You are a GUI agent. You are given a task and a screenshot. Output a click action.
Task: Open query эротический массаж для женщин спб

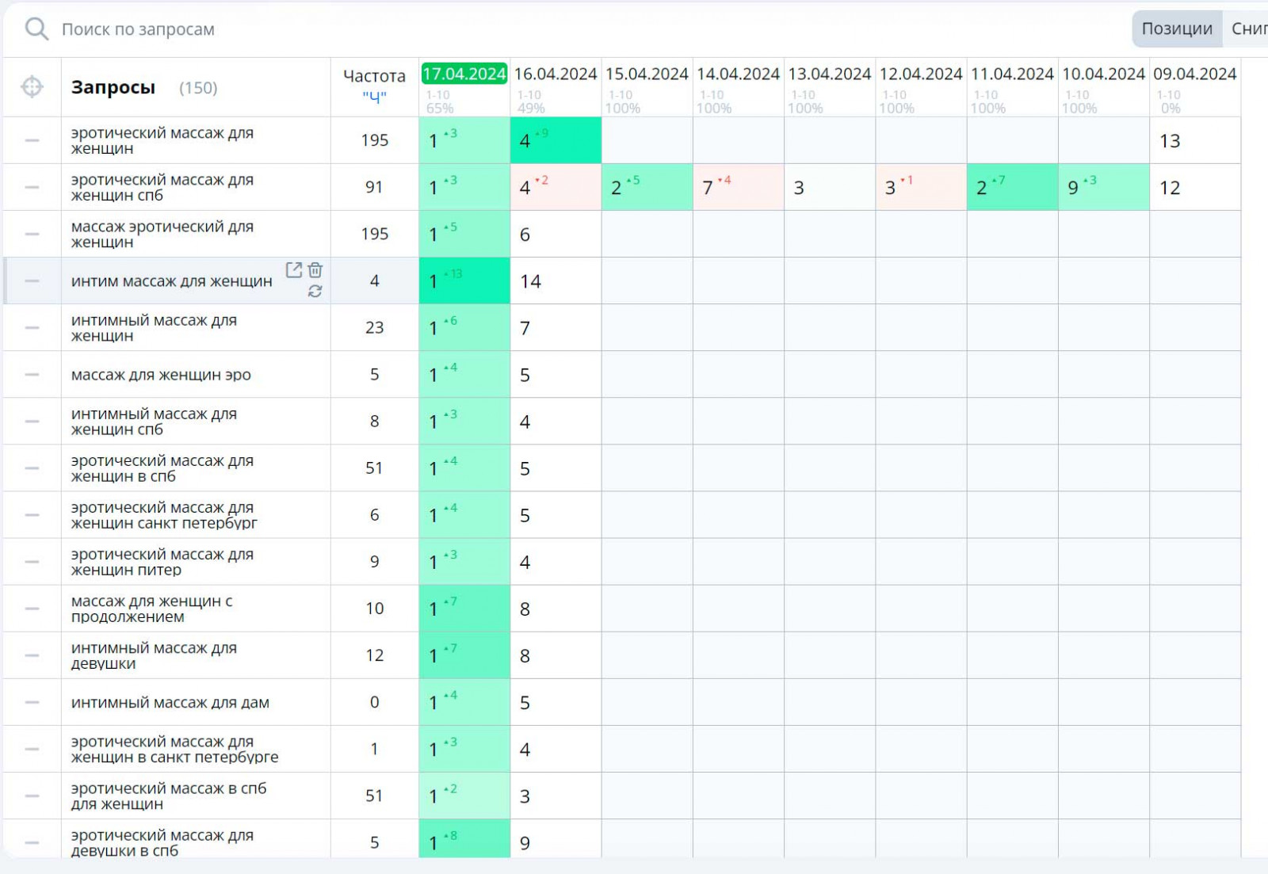click(x=162, y=188)
